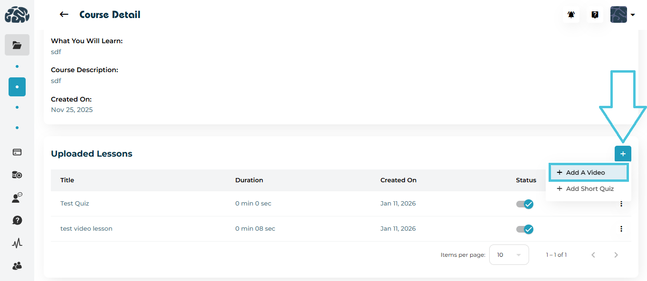Open help from the top-right question icon

click(x=595, y=15)
